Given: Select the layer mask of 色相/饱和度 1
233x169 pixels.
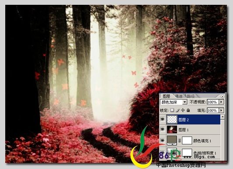Looking at the screenshot, I should click(187, 152).
